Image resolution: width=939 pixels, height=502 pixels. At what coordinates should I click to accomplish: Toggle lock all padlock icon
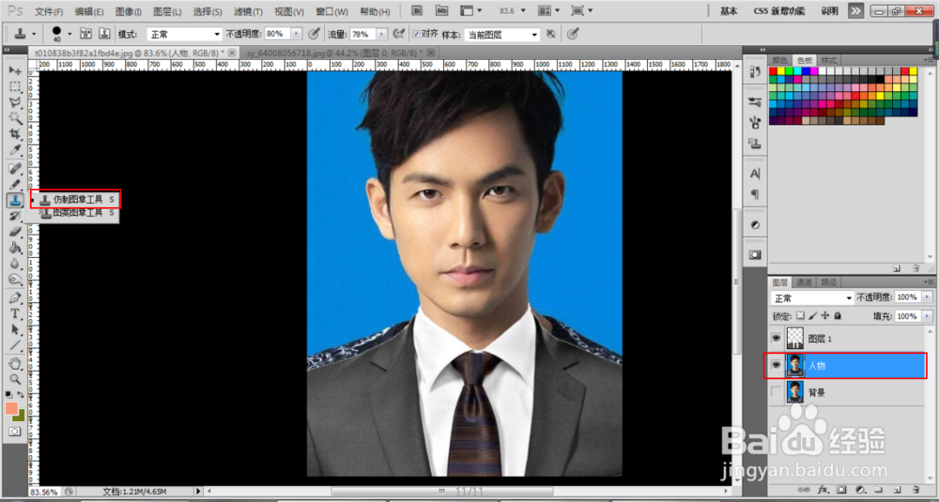(x=838, y=315)
